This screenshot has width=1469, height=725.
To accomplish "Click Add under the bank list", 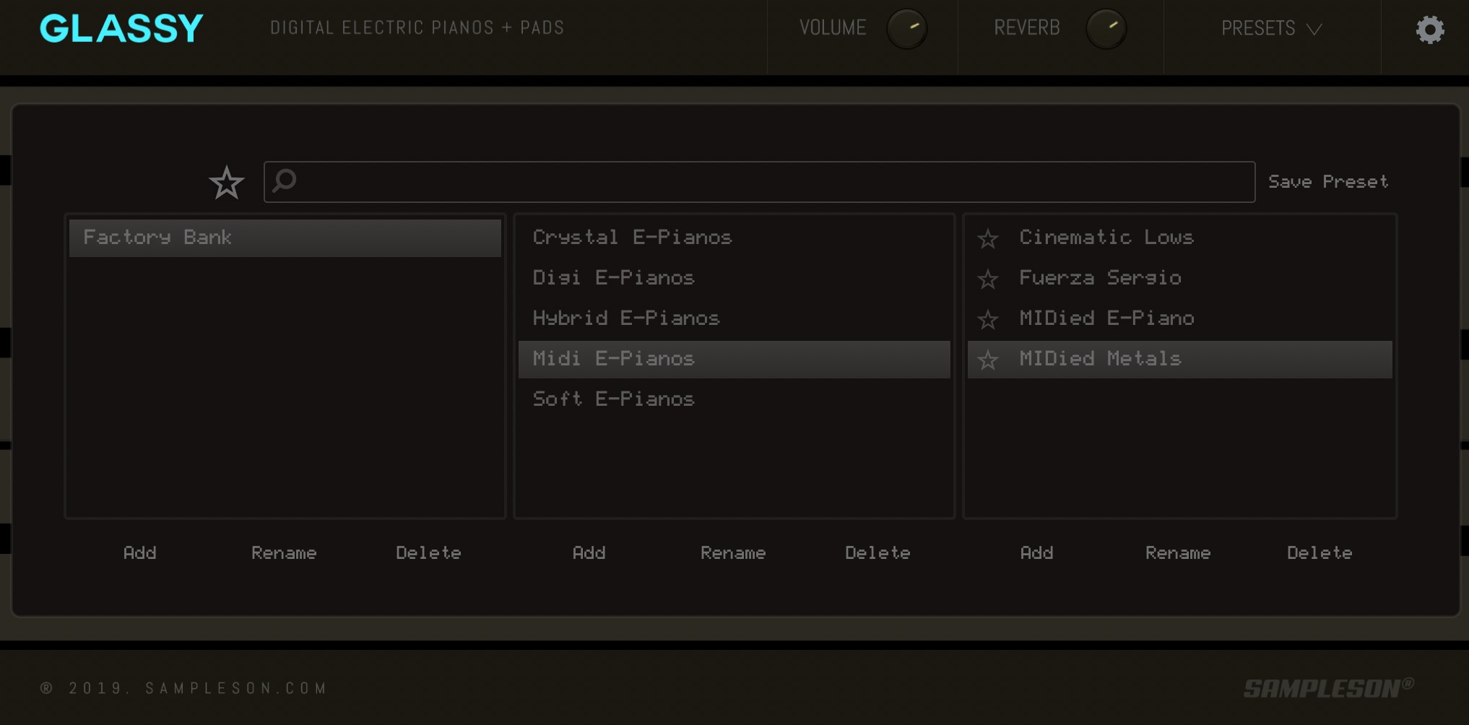I will [139, 553].
